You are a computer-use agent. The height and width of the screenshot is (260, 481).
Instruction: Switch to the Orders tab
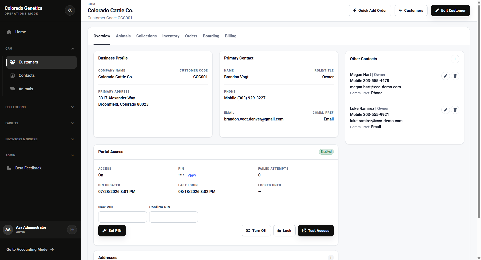click(191, 36)
